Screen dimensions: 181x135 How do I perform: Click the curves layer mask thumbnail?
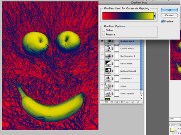[x=117, y=86]
